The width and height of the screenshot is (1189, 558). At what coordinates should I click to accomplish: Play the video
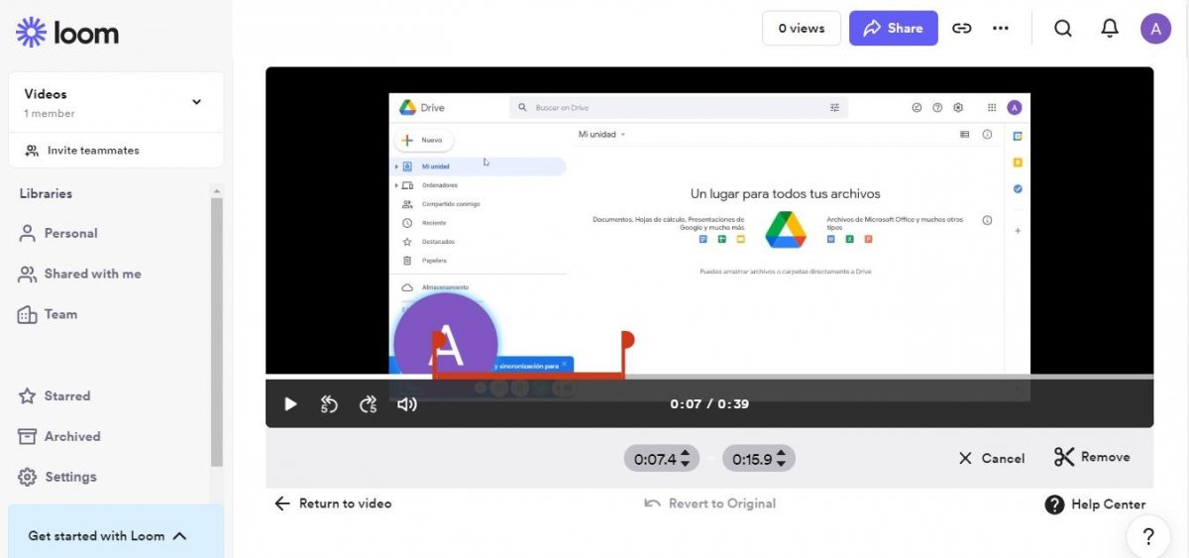click(290, 404)
